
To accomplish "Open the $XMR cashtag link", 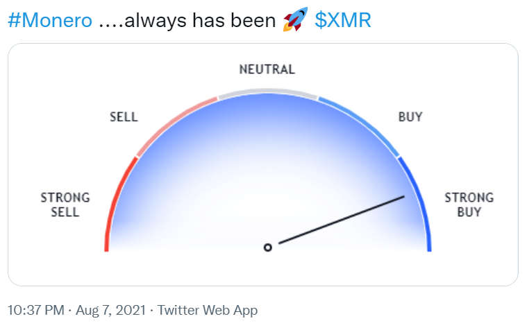I will coord(342,21).
